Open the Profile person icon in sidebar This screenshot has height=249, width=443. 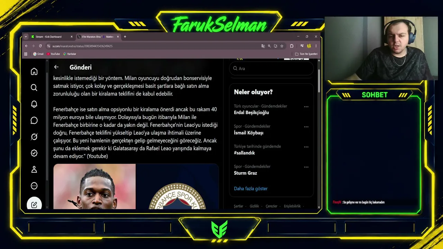coord(34,169)
